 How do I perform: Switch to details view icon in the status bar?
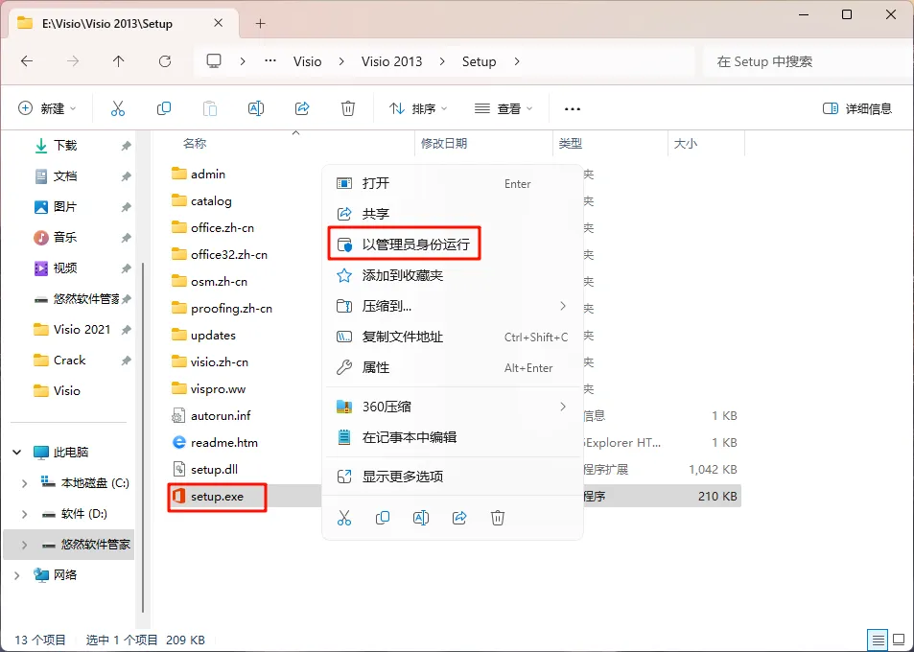pos(878,640)
